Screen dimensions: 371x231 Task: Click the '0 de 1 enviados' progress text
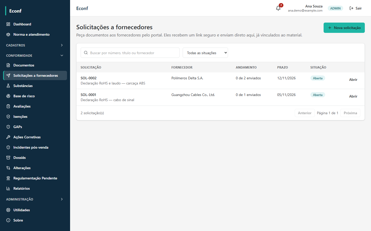(248, 95)
